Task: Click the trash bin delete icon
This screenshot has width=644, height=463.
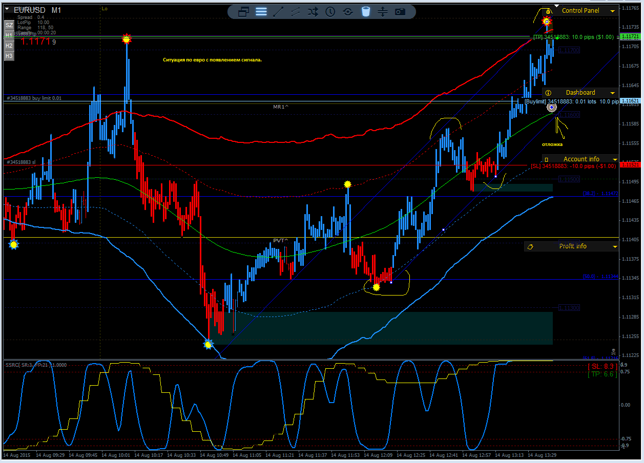Action: 366,12
